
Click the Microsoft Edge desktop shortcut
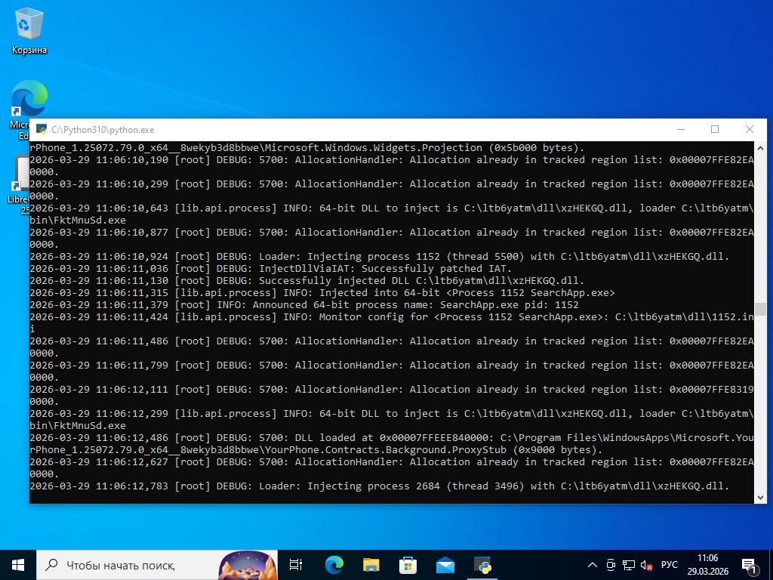pyautogui.click(x=29, y=102)
